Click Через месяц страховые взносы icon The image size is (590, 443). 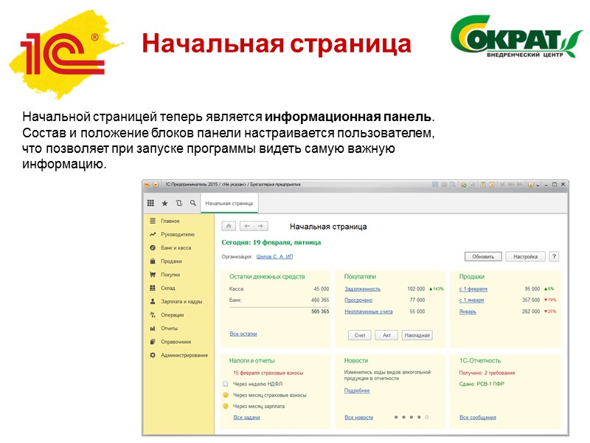[x=226, y=395]
